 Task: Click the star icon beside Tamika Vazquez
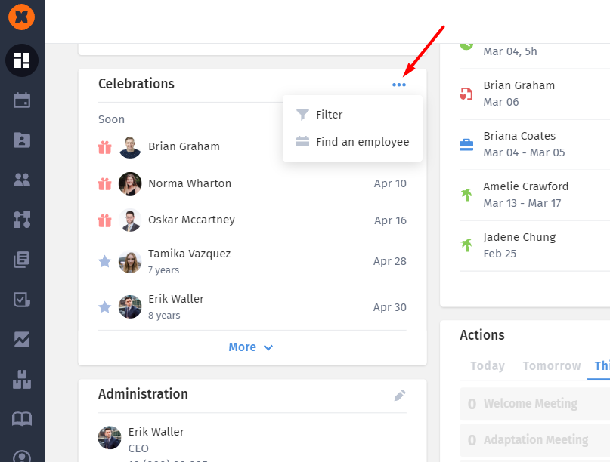[104, 261]
